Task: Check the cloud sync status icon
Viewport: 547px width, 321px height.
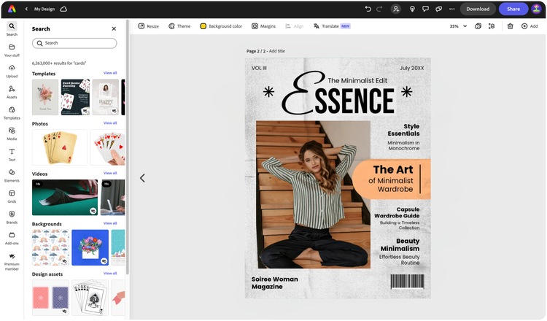Action: coord(63,9)
